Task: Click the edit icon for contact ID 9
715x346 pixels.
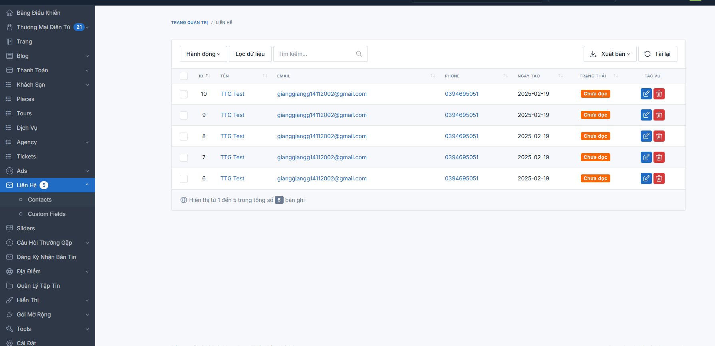Action: pyautogui.click(x=646, y=115)
